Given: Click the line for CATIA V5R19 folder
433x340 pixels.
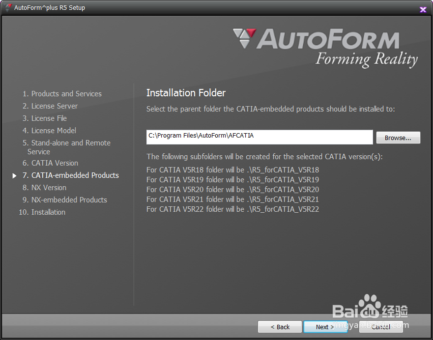Looking at the screenshot, I should click(x=232, y=180).
